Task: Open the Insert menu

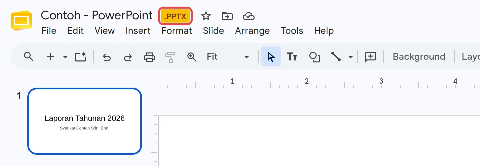Action: (138, 31)
